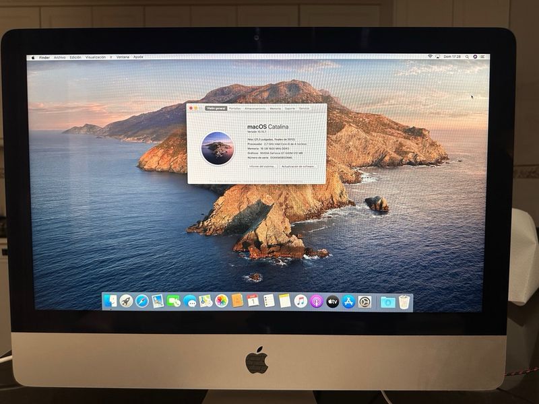Screen dimensions: 539x404
Task: Open the Trash in the dock
Action: tap(404, 302)
